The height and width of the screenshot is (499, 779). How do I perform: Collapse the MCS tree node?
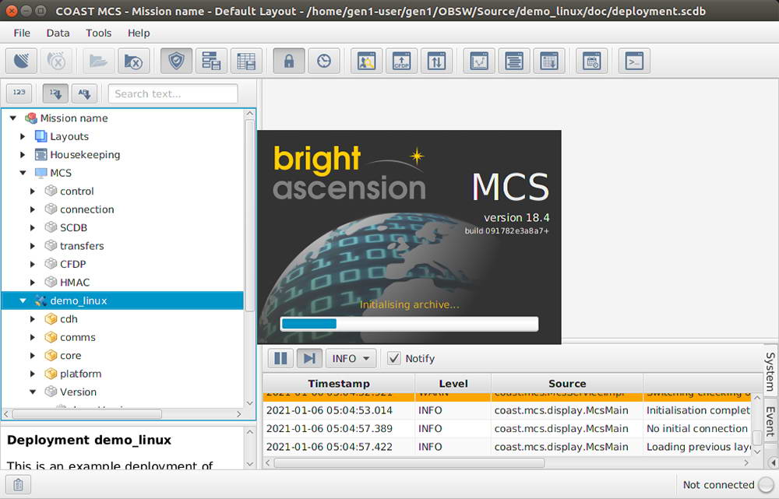coord(23,173)
